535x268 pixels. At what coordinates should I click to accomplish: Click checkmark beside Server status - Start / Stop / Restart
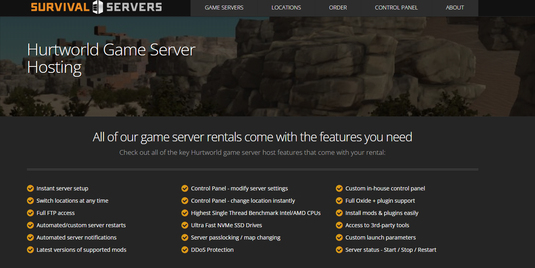(x=339, y=250)
